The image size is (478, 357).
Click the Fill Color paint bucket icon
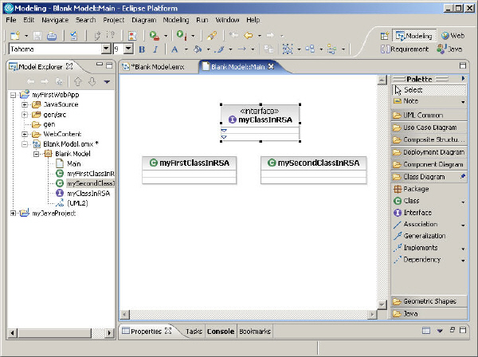198,49
